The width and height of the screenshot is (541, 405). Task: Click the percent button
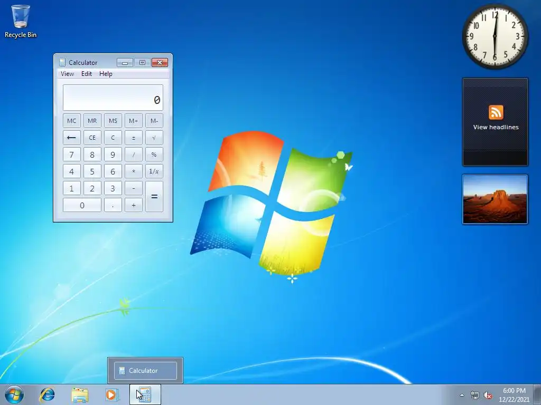coord(154,155)
